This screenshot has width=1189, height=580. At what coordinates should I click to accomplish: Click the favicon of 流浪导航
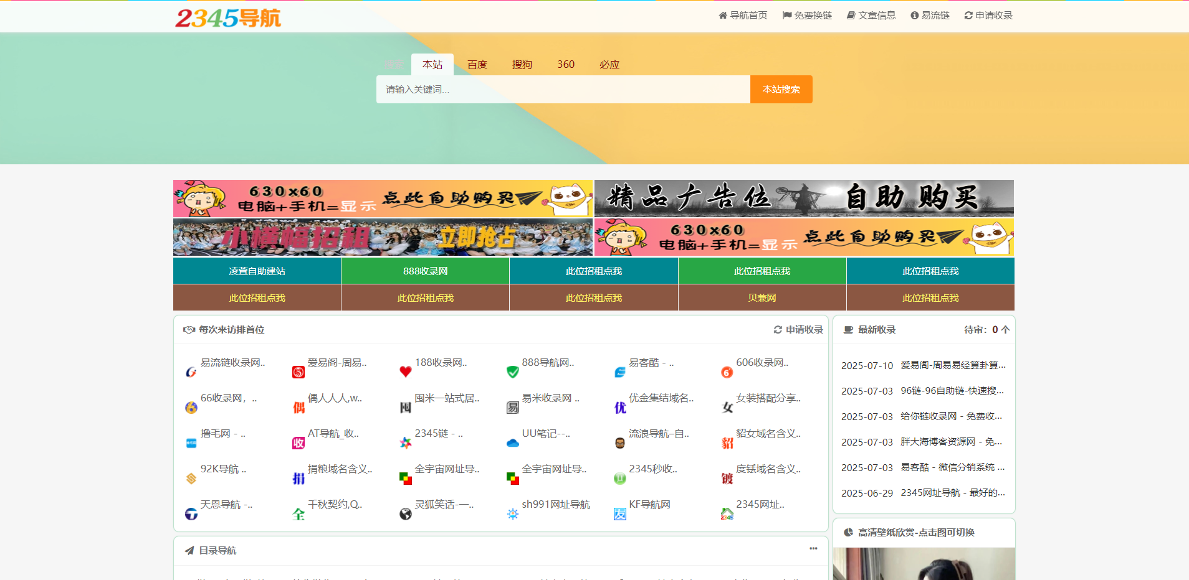click(x=620, y=443)
